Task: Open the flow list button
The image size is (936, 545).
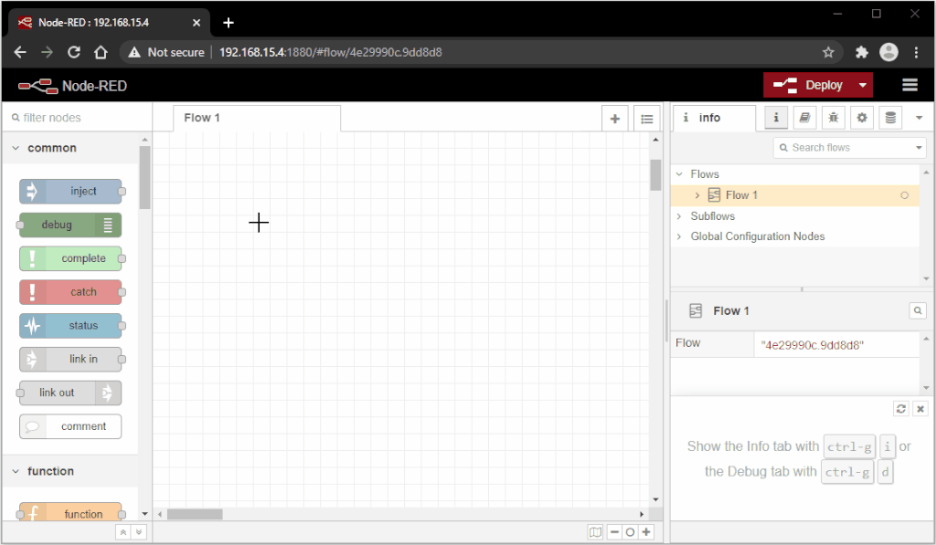Action: 646,119
